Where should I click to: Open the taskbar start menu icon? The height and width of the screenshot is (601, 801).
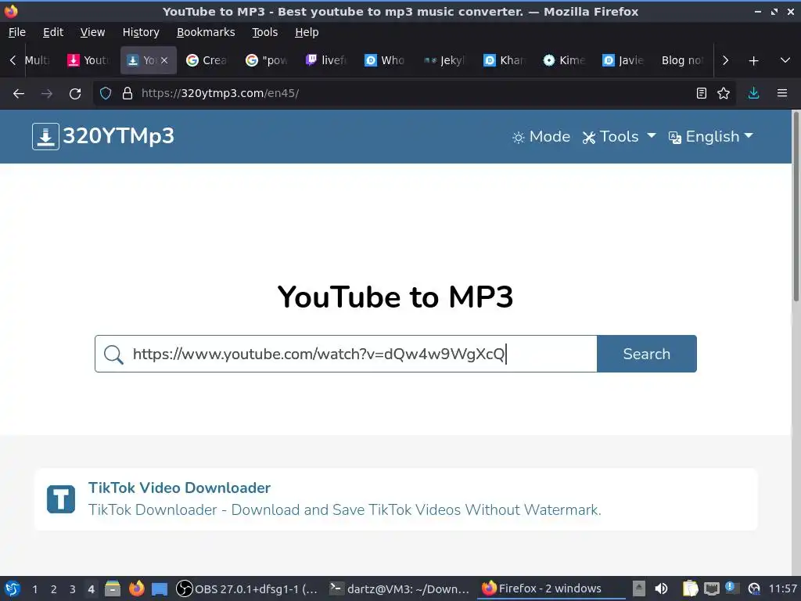tap(13, 588)
